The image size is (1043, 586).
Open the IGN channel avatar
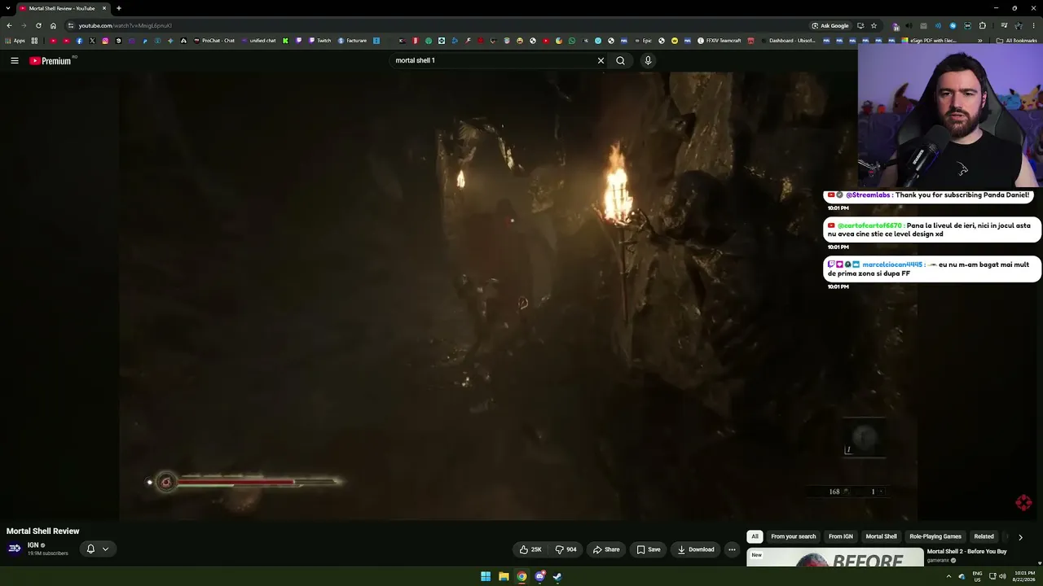coord(14,549)
